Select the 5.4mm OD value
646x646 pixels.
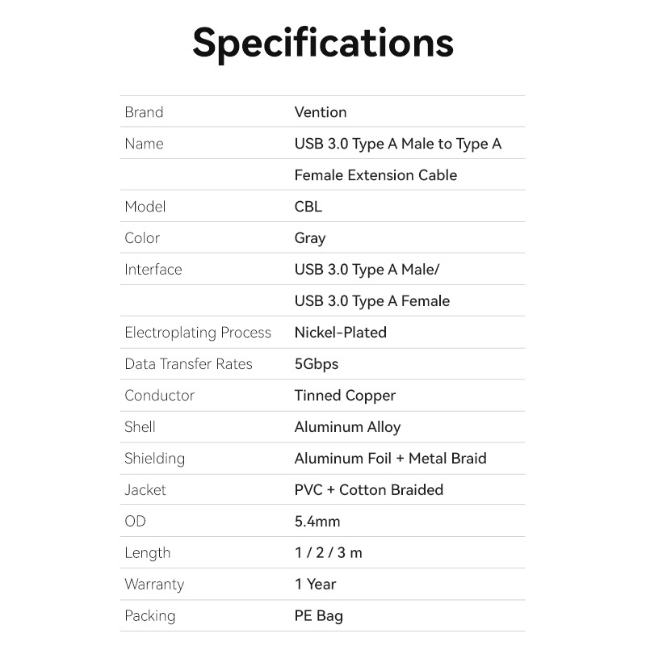pyautogui.click(x=317, y=522)
